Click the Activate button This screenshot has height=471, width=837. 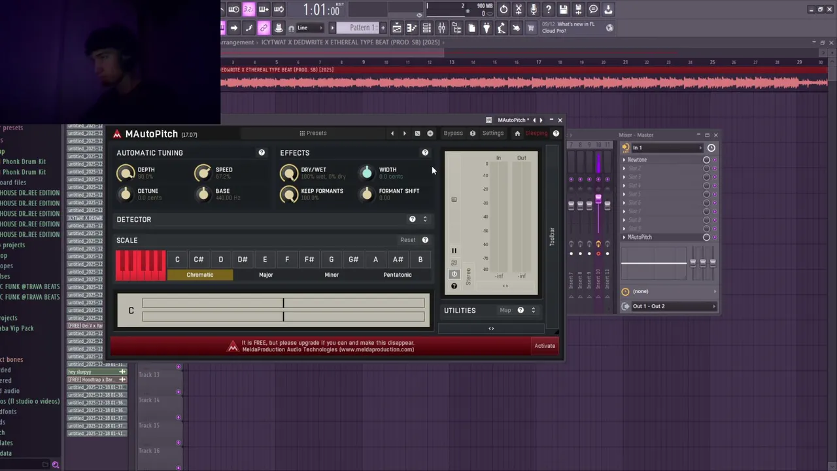[x=545, y=346]
